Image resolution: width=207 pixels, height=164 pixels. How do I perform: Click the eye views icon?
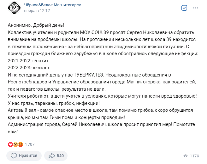[185, 156]
